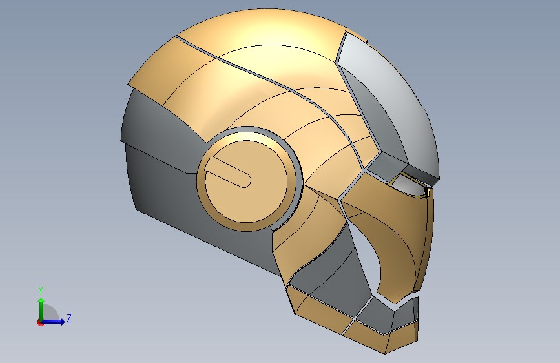This screenshot has width=560, height=363.
Task: Select the blue Z axis arrow of triad
Action: (54, 322)
